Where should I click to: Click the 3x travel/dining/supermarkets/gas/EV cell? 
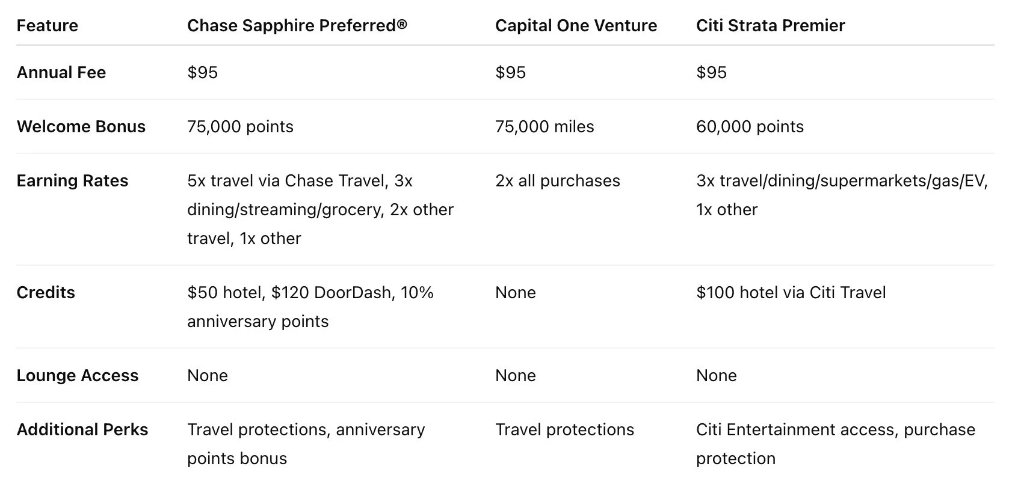[842, 180]
